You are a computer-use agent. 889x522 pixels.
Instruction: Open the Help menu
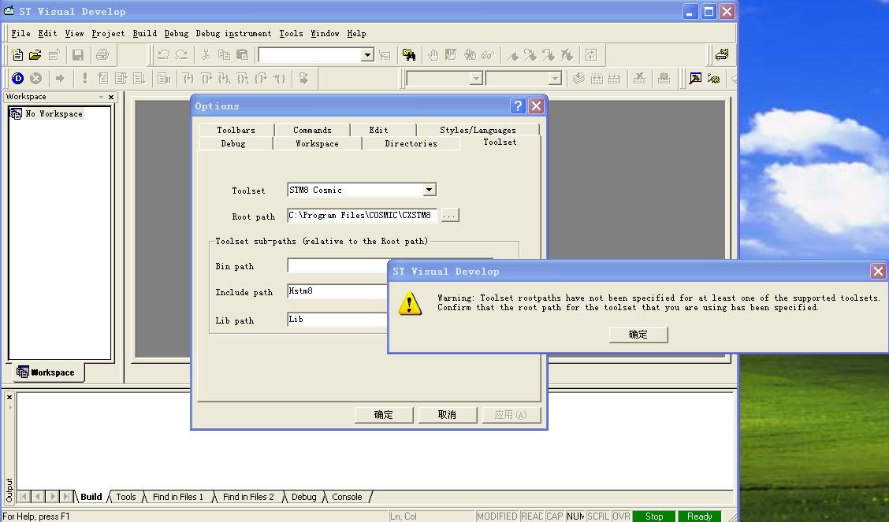[x=356, y=33]
